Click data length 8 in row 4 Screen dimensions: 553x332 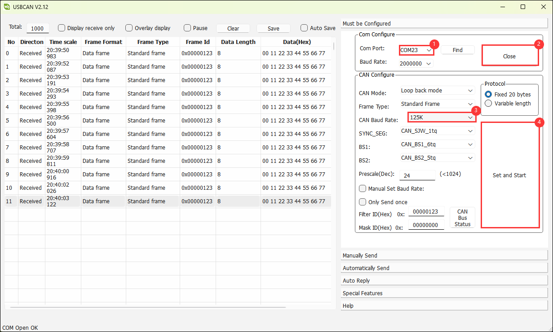click(x=238, y=107)
